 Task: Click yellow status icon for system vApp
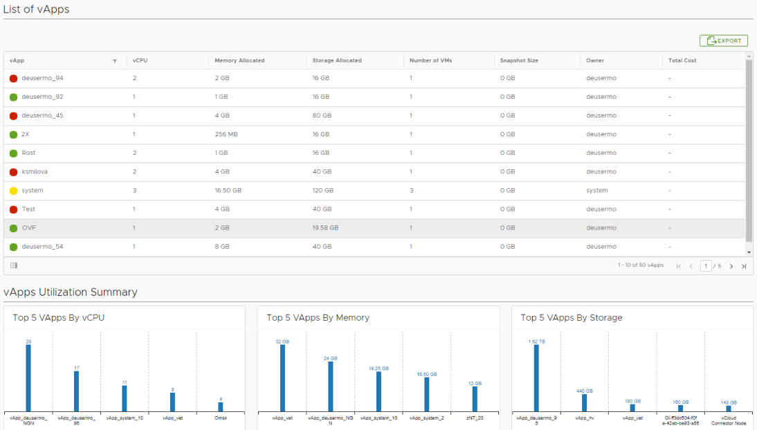13,190
